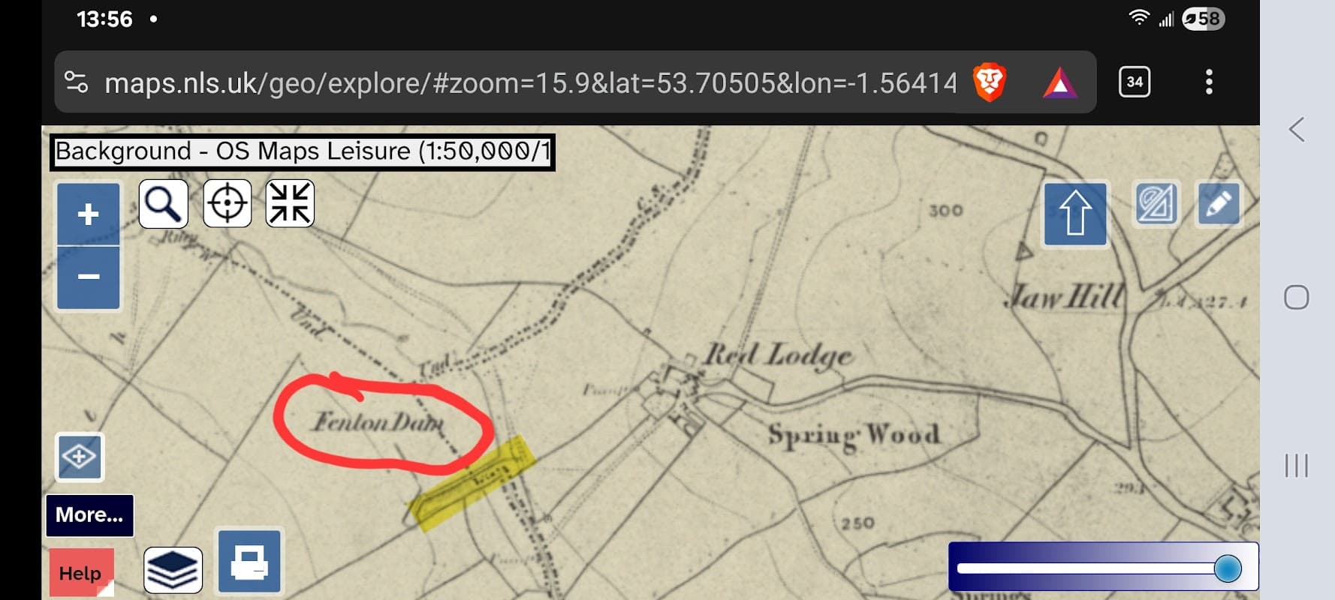The height and width of the screenshot is (600, 1335).
Task: Expand the More... options panel
Action: click(x=90, y=515)
